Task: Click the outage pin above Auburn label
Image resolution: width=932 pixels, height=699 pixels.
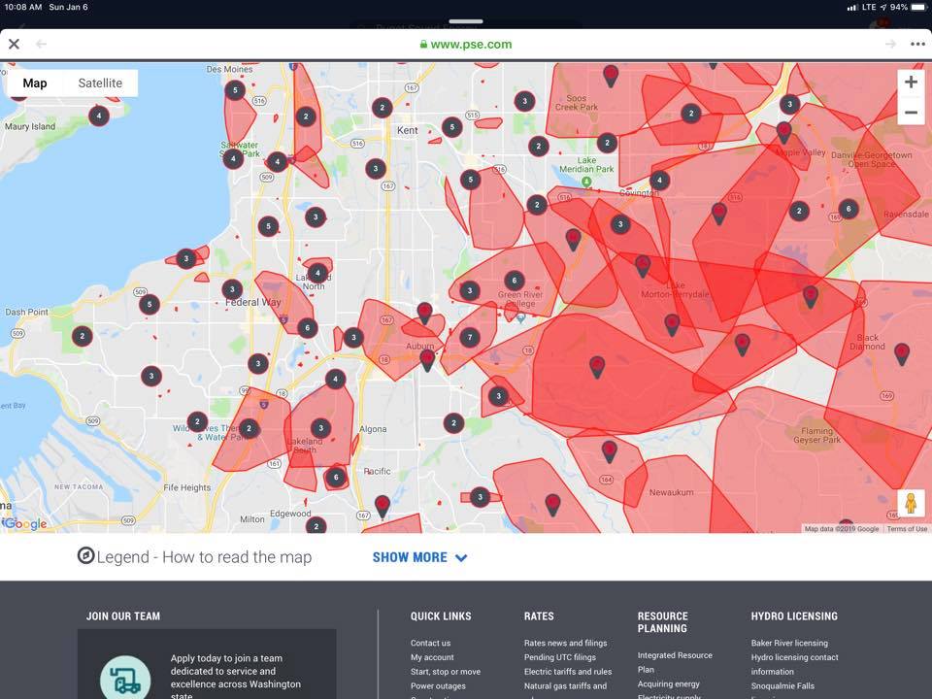Action: pyautogui.click(x=424, y=312)
